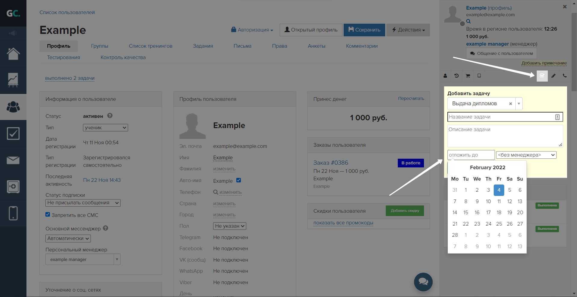Image resolution: width=577 pixels, height=297 pixels.
Task: Click the 'Сохранить' button
Action: click(x=364, y=30)
